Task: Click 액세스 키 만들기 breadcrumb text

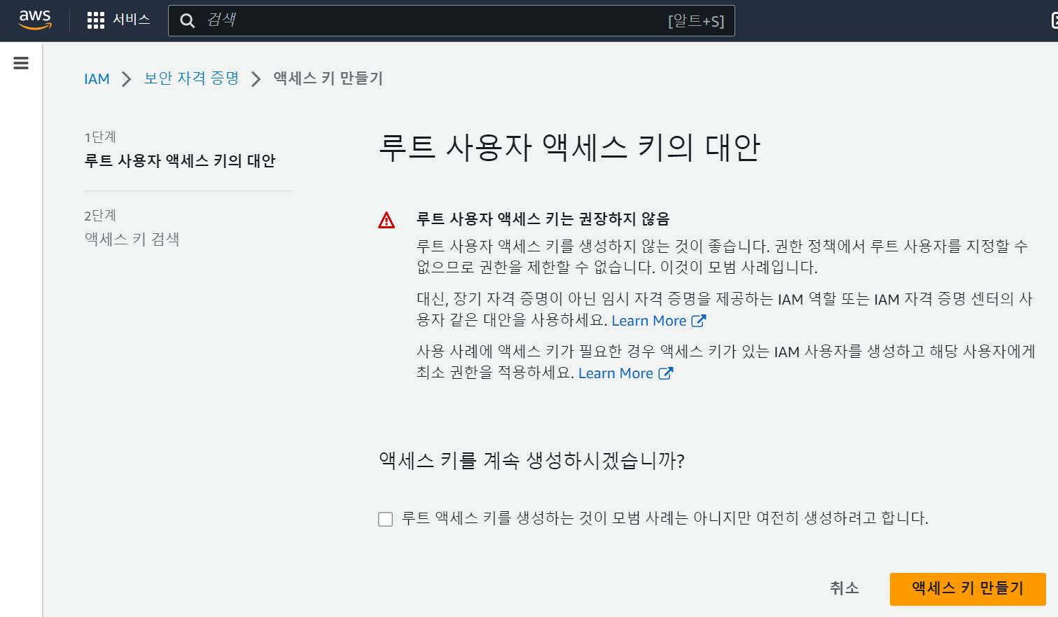Action: (328, 78)
